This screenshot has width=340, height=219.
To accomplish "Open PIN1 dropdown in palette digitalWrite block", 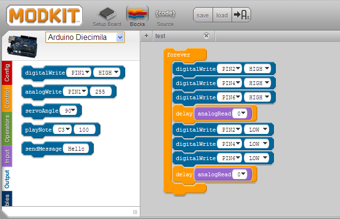I will point(79,73).
